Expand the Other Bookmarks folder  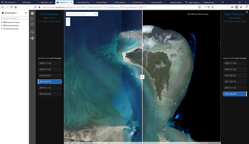[x=2, y=29]
